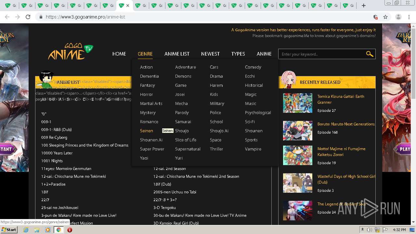Open ANIME navigation item
416x234 pixels.
[x=264, y=54]
